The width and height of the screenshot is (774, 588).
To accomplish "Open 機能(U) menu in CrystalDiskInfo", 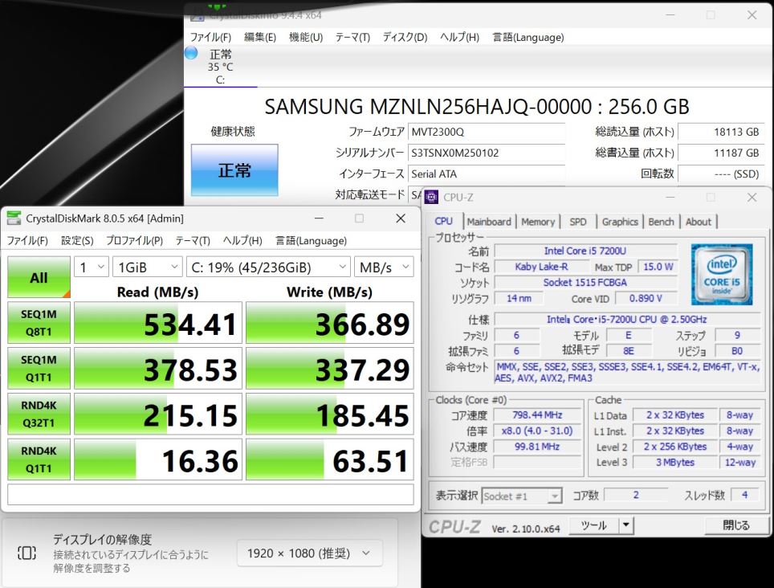I will pos(306,37).
